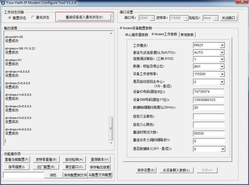This screenshot has height=185, width=249.
Task: Click the 波特率查看(B) button
Action: click(x=46, y=160)
